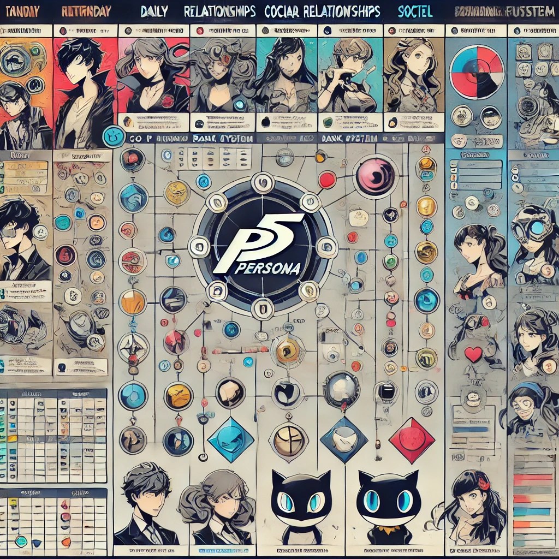Screen dimensions: 559x559
Task: Click the red heart icon in right panel
Action: pyautogui.click(x=473, y=354)
